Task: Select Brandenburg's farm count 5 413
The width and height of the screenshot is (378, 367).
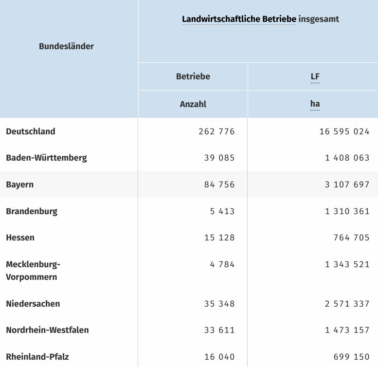Action: point(222,211)
